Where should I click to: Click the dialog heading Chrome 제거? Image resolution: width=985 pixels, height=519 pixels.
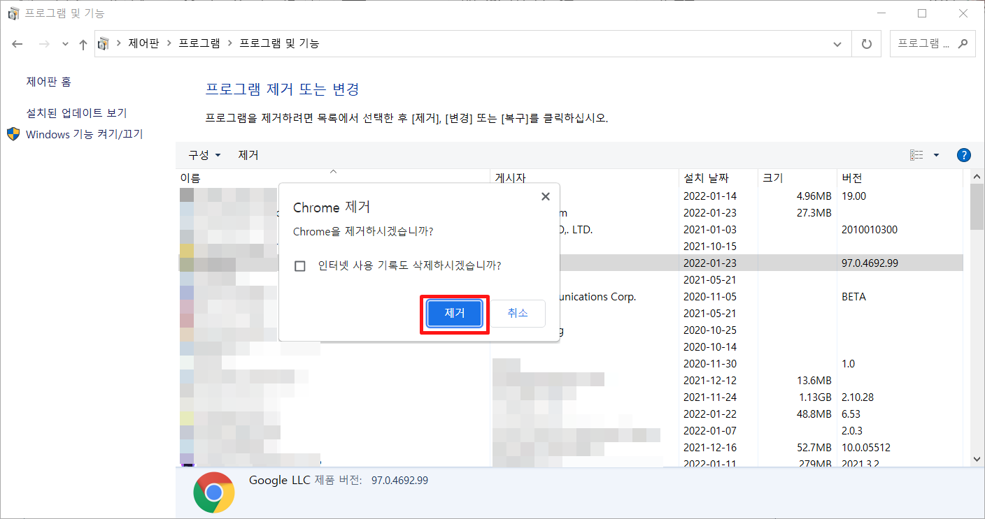(332, 207)
